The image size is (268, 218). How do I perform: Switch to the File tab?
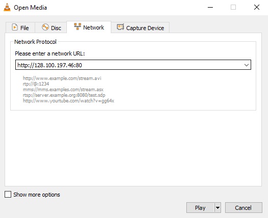(20, 28)
